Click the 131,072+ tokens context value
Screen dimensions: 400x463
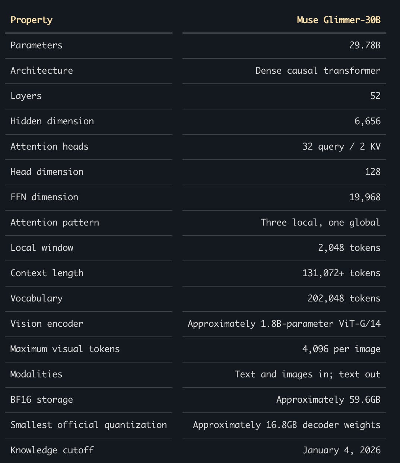point(341,273)
